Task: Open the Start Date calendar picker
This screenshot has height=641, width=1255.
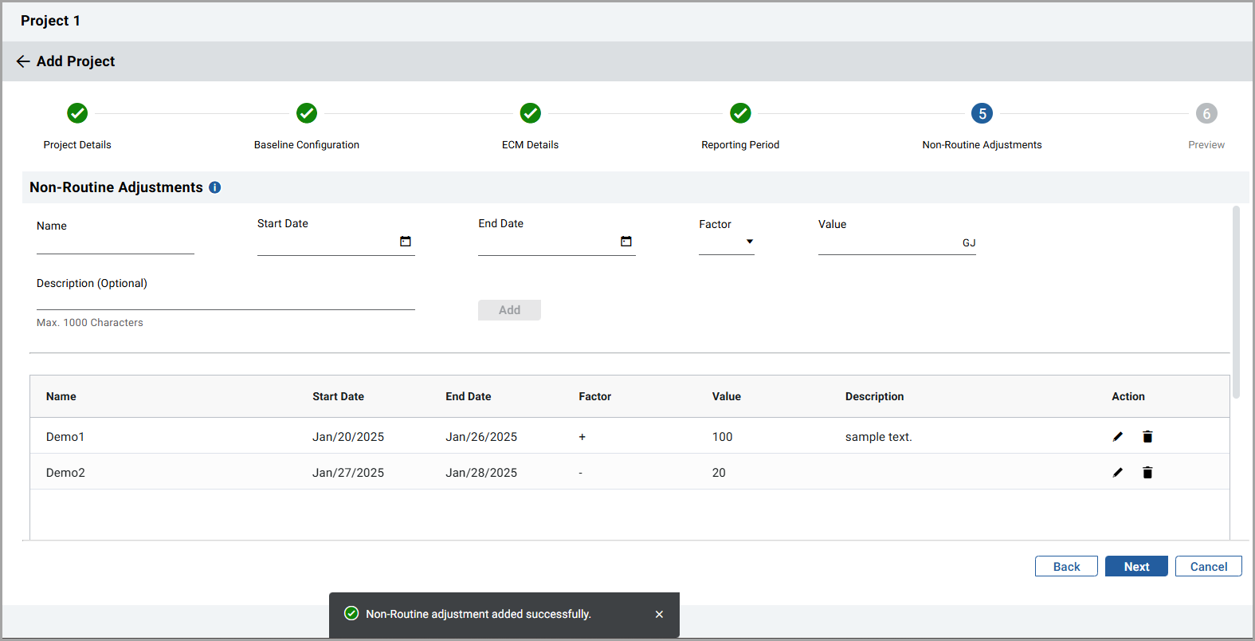Action: [406, 242]
